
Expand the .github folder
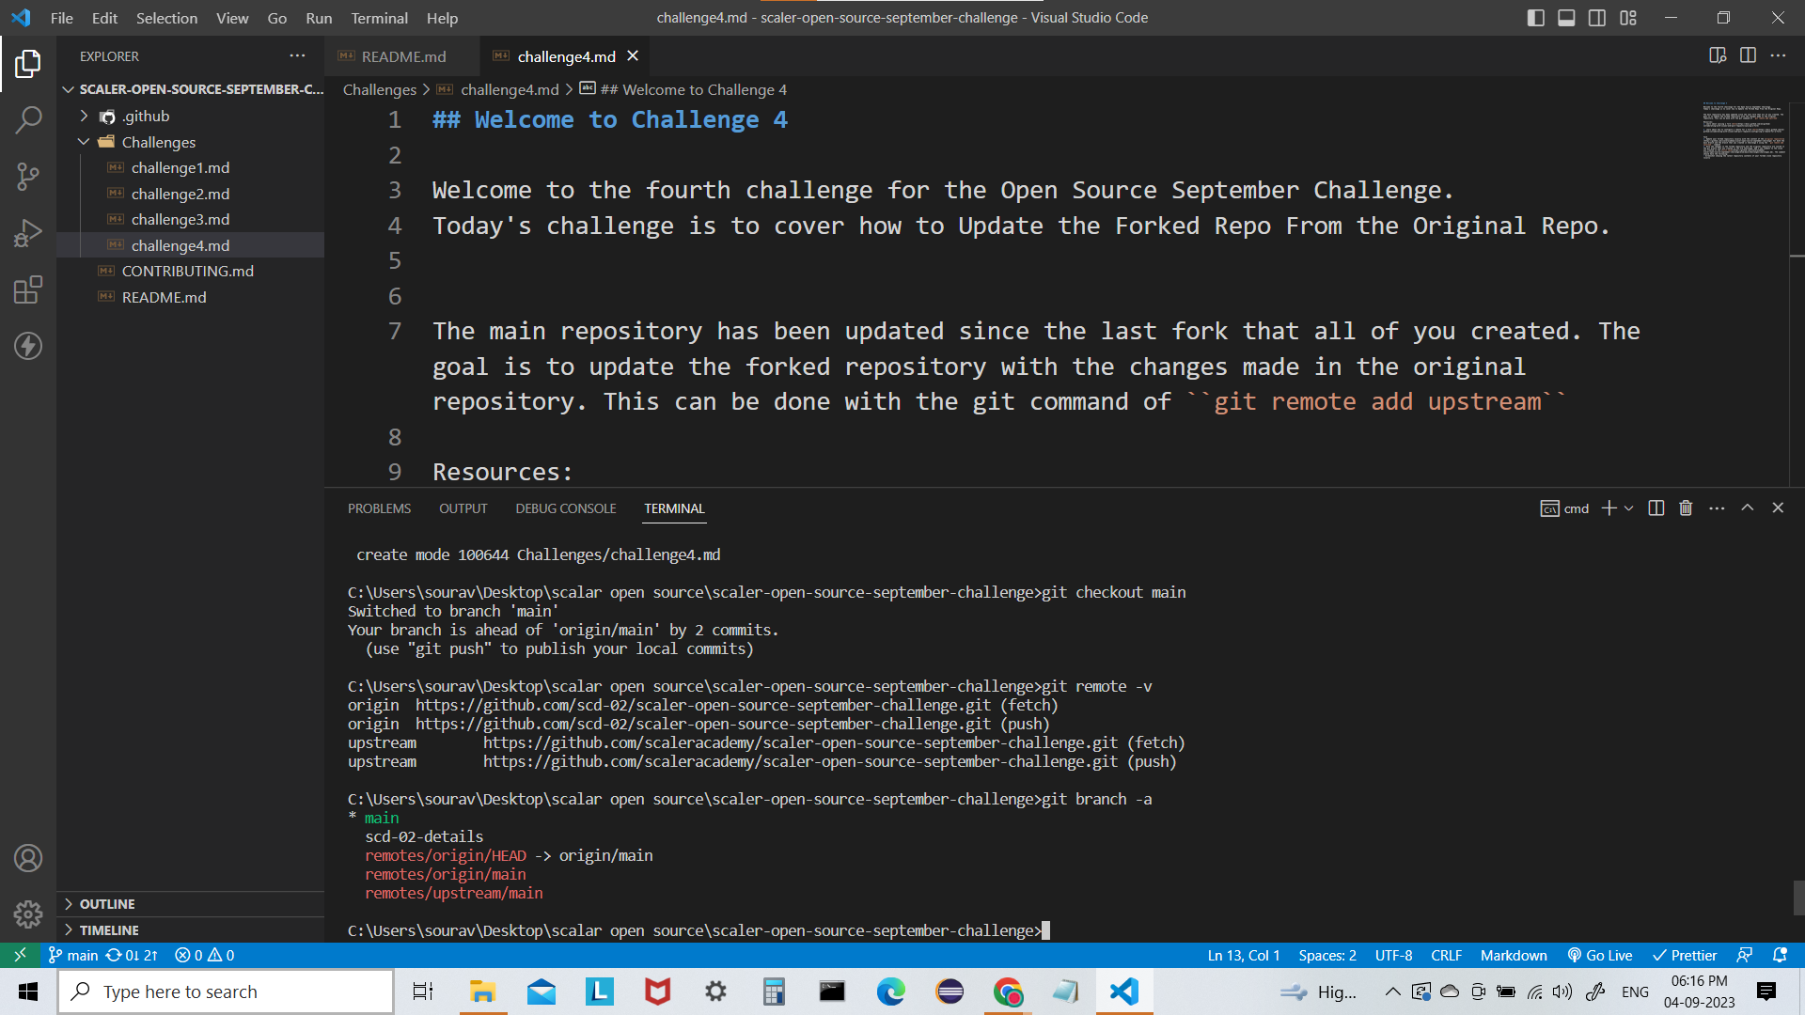click(84, 116)
